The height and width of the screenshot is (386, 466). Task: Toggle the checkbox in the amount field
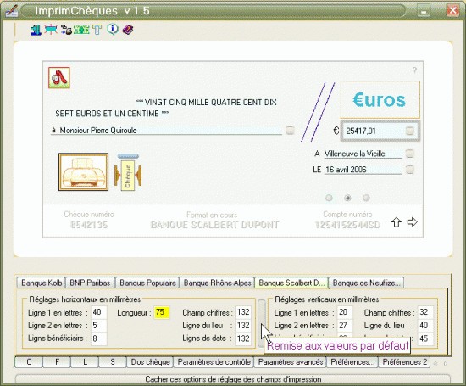click(x=410, y=131)
